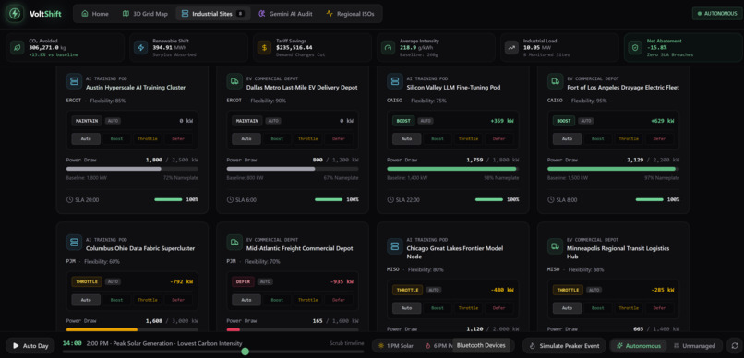Click the SLA 6:00 clock icon
This screenshot has width=744, height=358.
(230, 200)
